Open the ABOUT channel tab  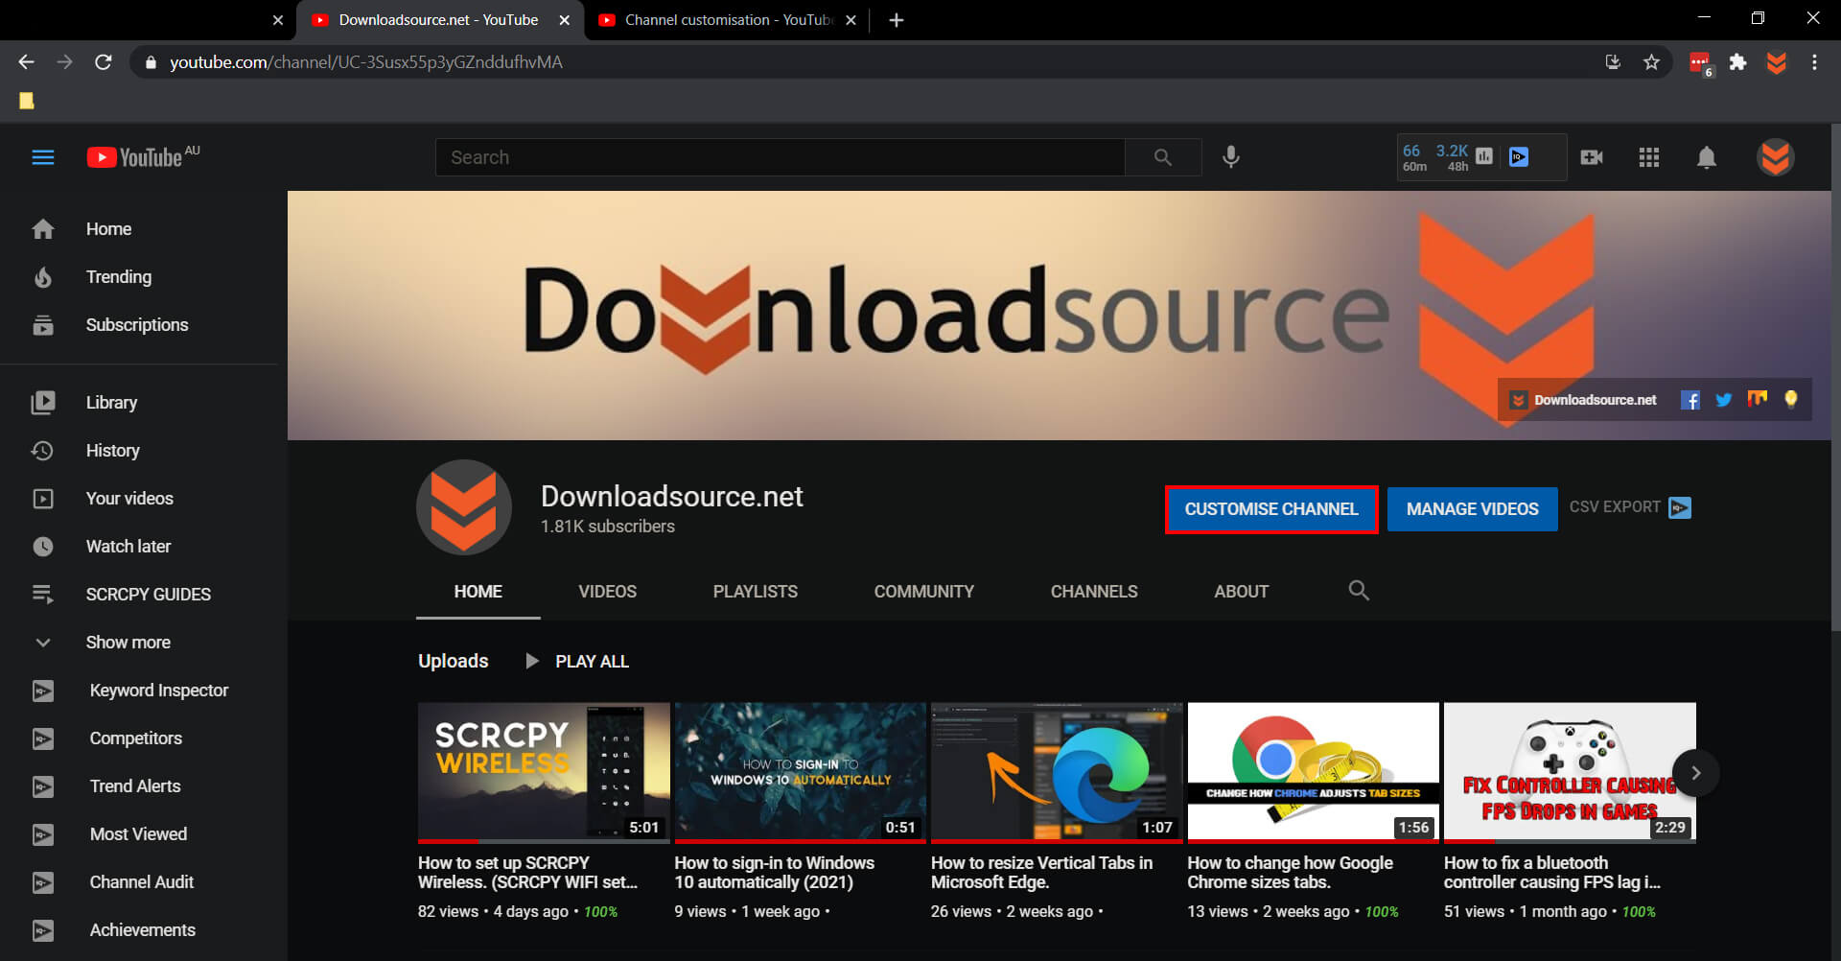pyautogui.click(x=1241, y=592)
